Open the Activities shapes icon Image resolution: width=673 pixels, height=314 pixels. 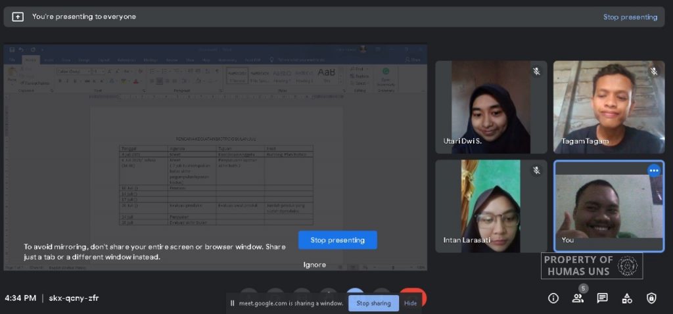click(x=627, y=298)
